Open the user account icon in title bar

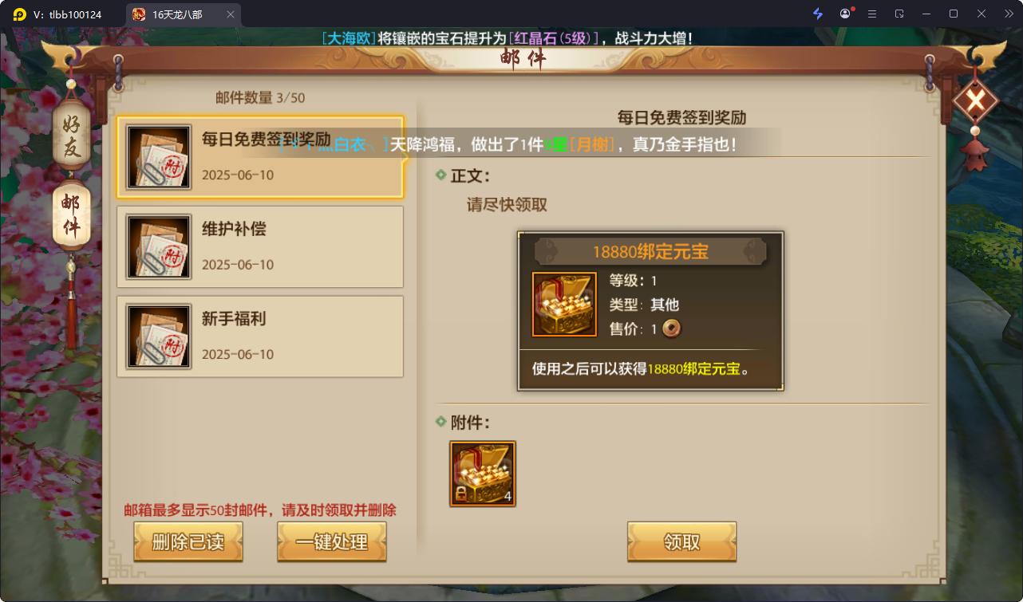tap(846, 14)
